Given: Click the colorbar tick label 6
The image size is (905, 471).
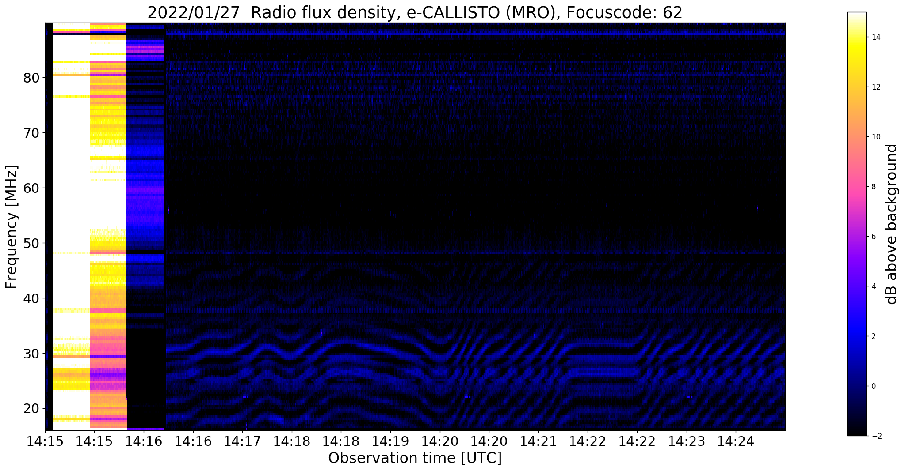Looking at the screenshot, I should click(873, 237).
